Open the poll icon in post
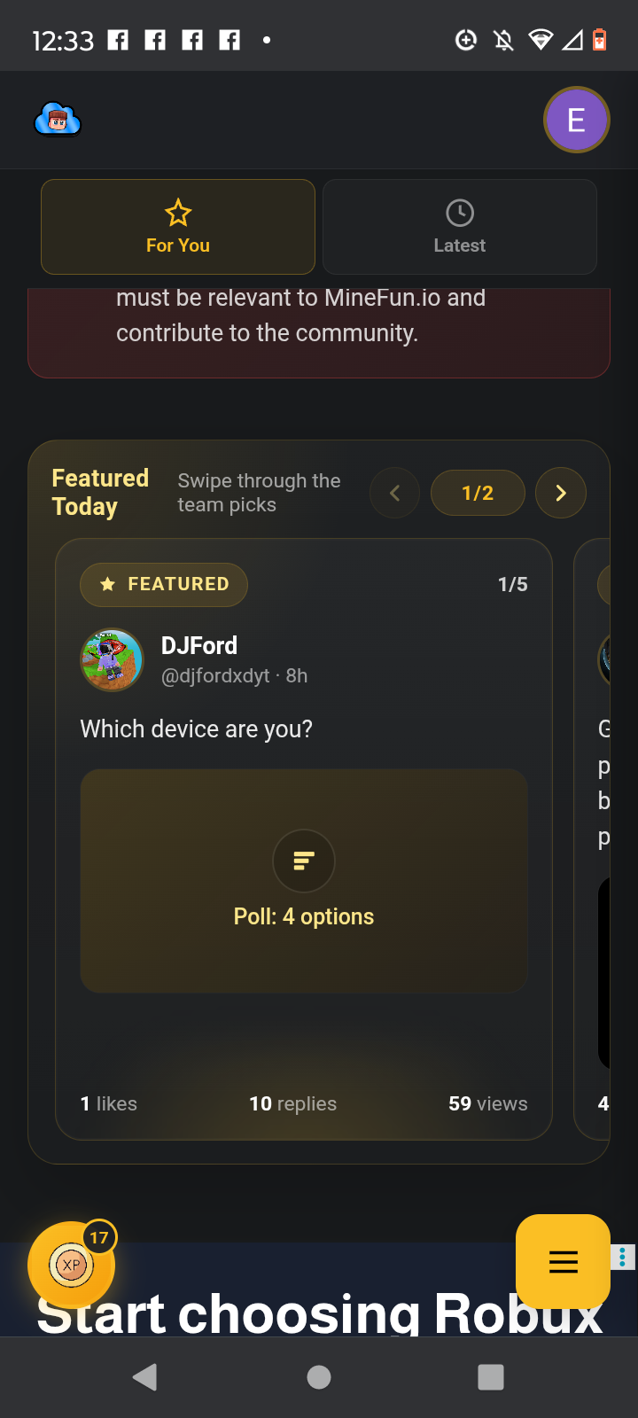Screen dimensions: 638x1418 tap(304, 861)
